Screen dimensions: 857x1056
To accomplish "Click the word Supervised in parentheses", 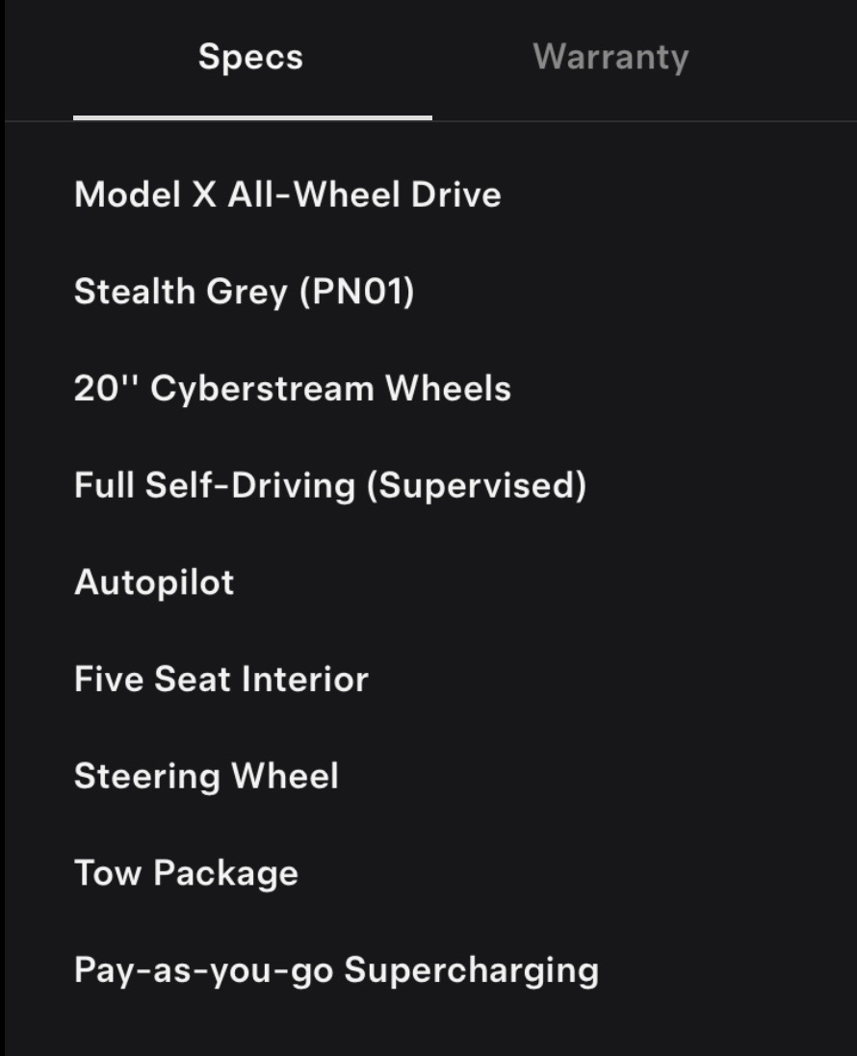I will point(477,485).
